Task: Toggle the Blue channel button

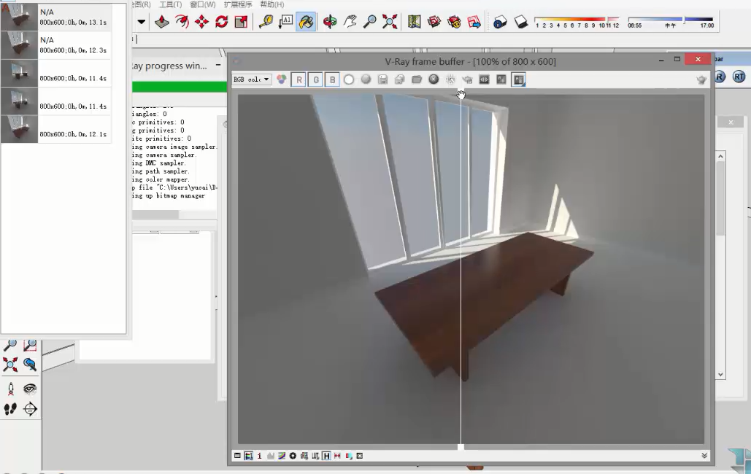Action: pyautogui.click(x=332, y=79)
